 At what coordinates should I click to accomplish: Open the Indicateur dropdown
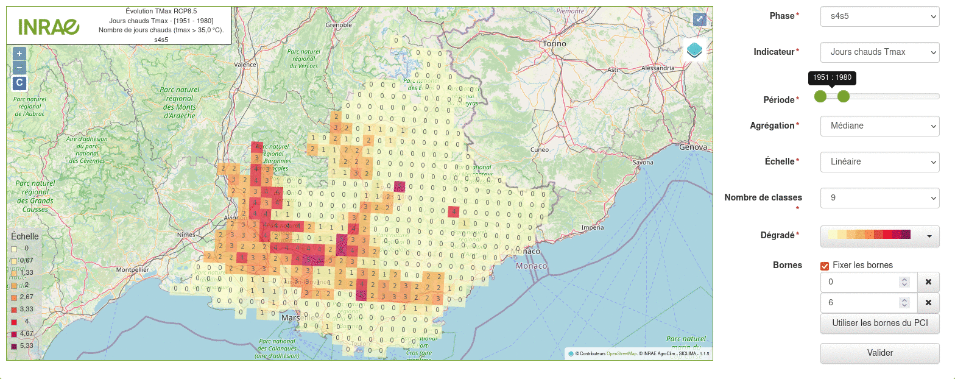tap(880, 52)
